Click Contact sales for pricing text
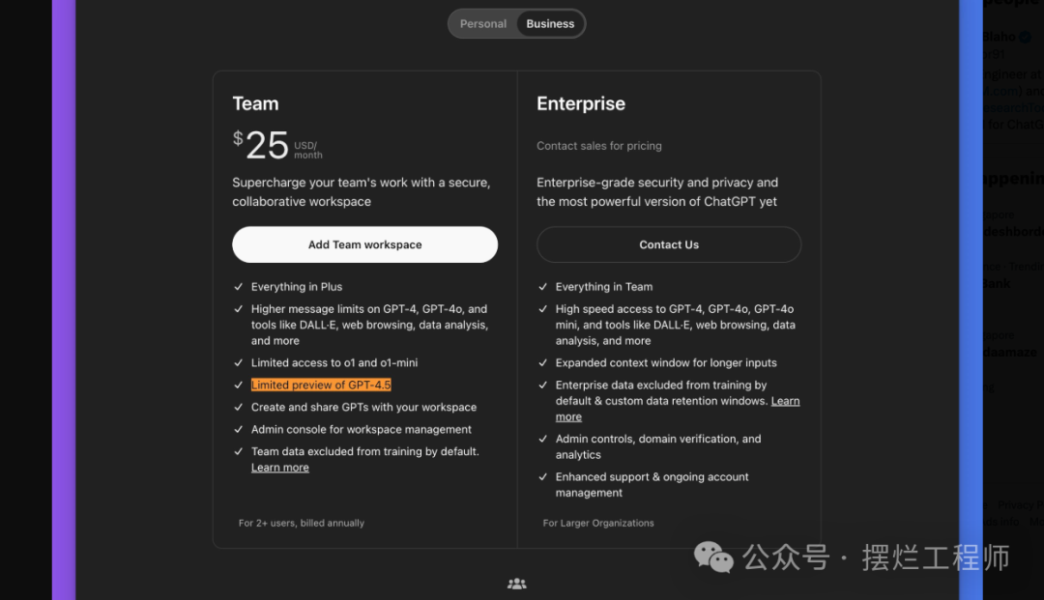The width and height of the screenshot is (1044, 600). tap(599, 146)
